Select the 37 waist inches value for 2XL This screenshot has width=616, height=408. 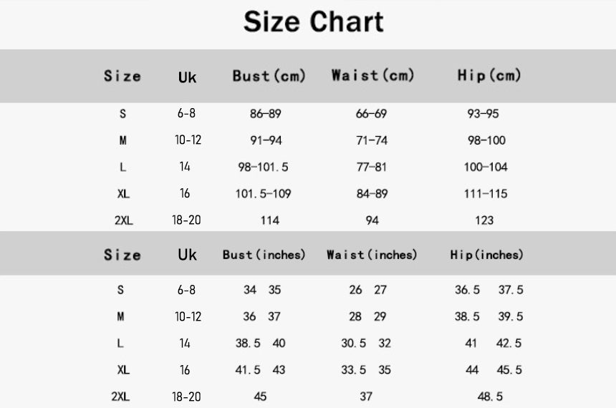[366, 397]
